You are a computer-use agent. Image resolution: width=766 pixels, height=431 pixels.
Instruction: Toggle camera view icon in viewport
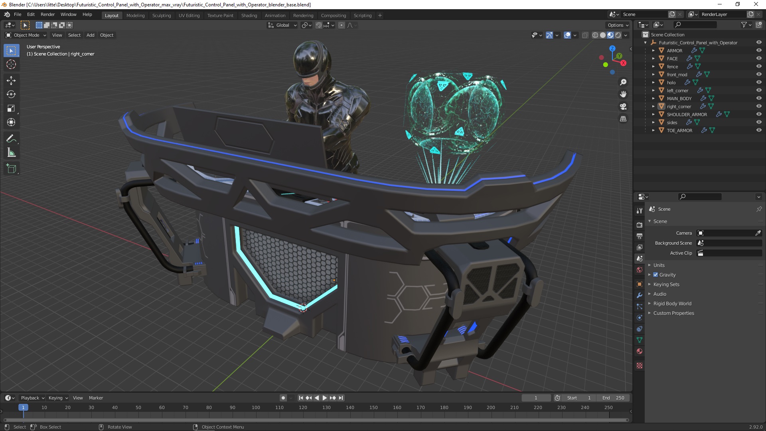pyautogui.click(x=623, y=107)
